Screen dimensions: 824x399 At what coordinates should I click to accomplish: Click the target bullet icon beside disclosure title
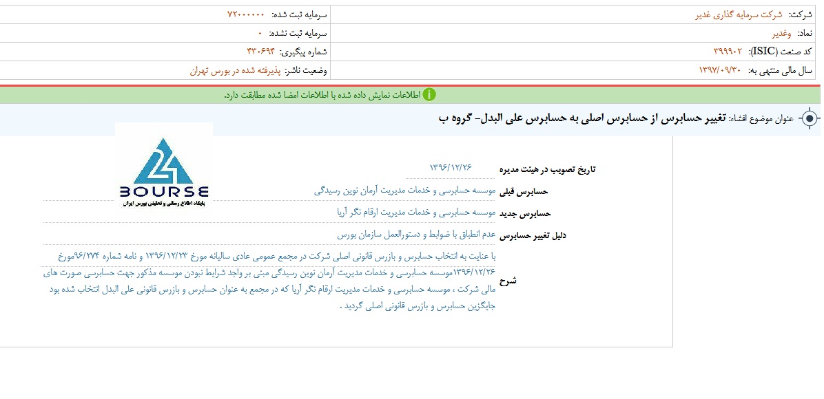click(x=810, y=118)
